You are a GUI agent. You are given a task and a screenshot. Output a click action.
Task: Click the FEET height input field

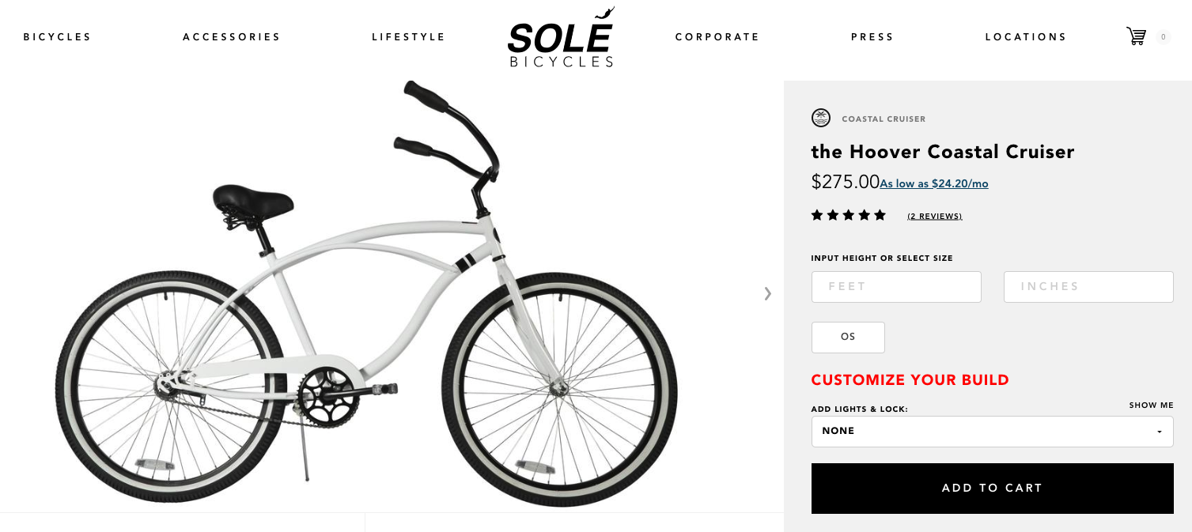click(x=895, y=286)
